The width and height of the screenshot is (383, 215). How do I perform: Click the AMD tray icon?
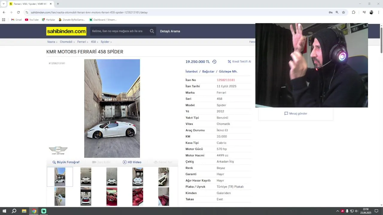[342, 211]
